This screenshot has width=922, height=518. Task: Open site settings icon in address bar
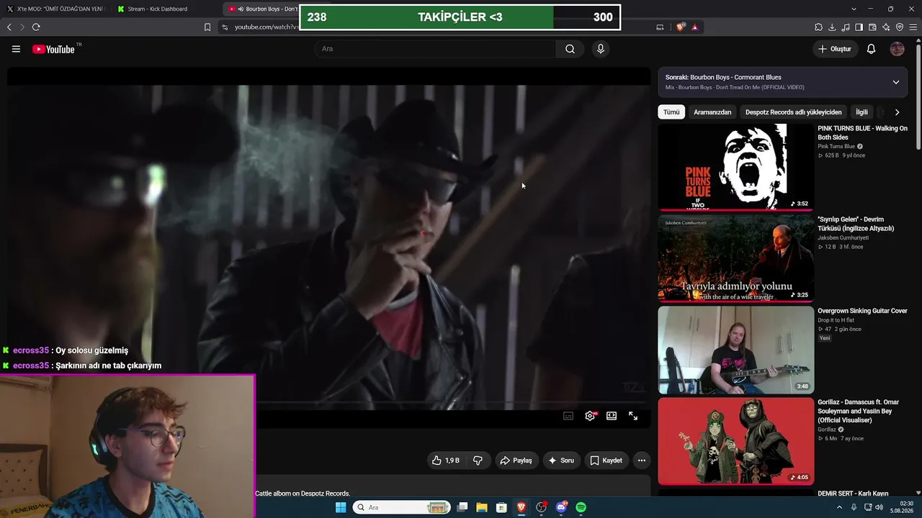point(225,27)
